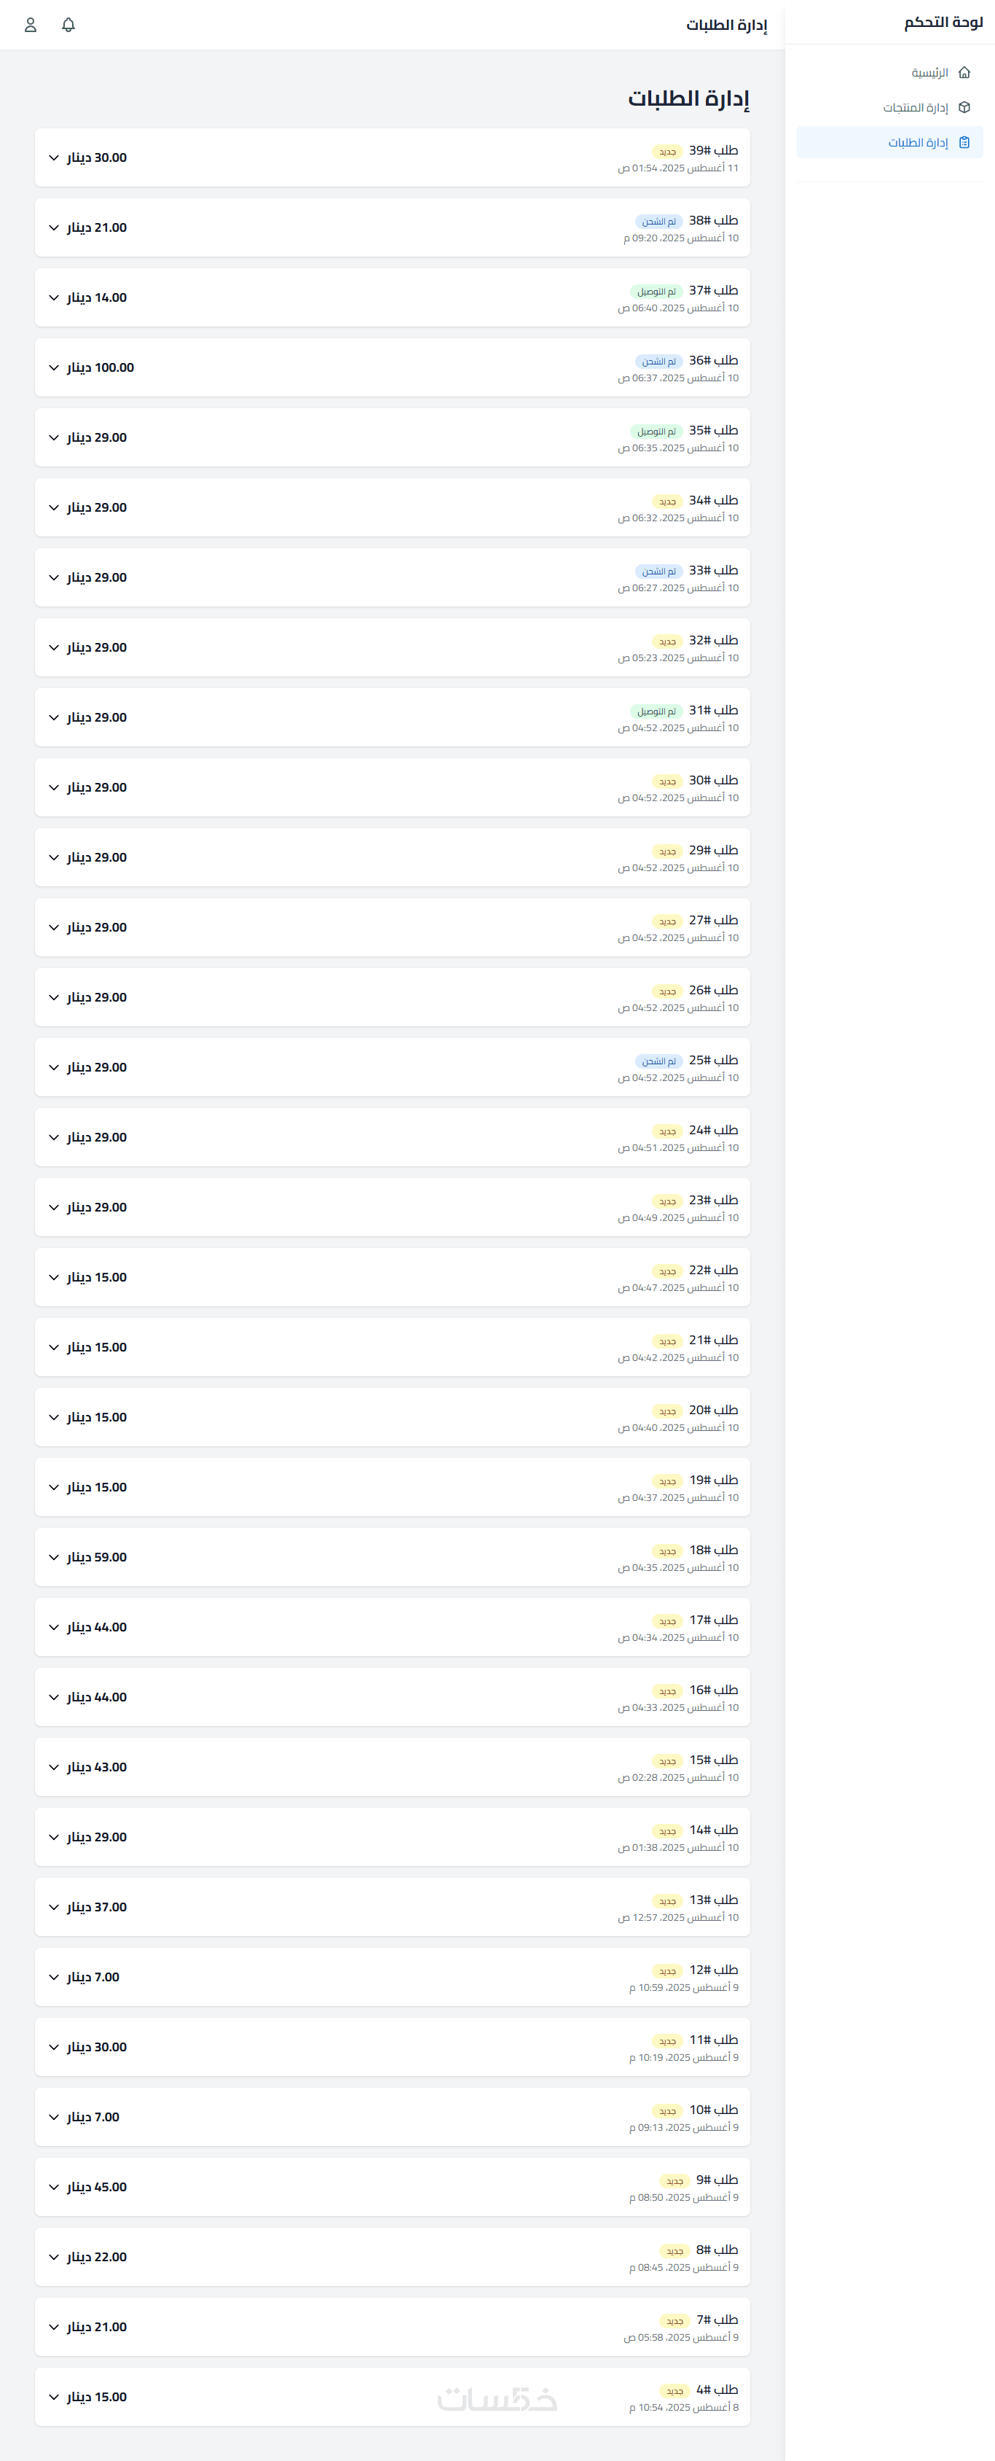Click the لوحة التحكم dashboard title
Viewport: 995px width, 2461px height.
(x=943, y=22)
